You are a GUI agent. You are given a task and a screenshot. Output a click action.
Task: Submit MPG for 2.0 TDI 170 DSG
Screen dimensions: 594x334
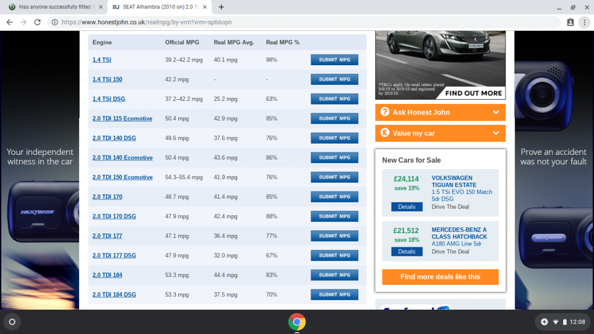pos(334,217)
